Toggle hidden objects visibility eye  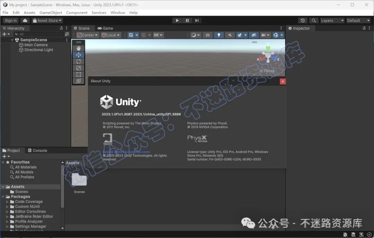click(254, 35)
